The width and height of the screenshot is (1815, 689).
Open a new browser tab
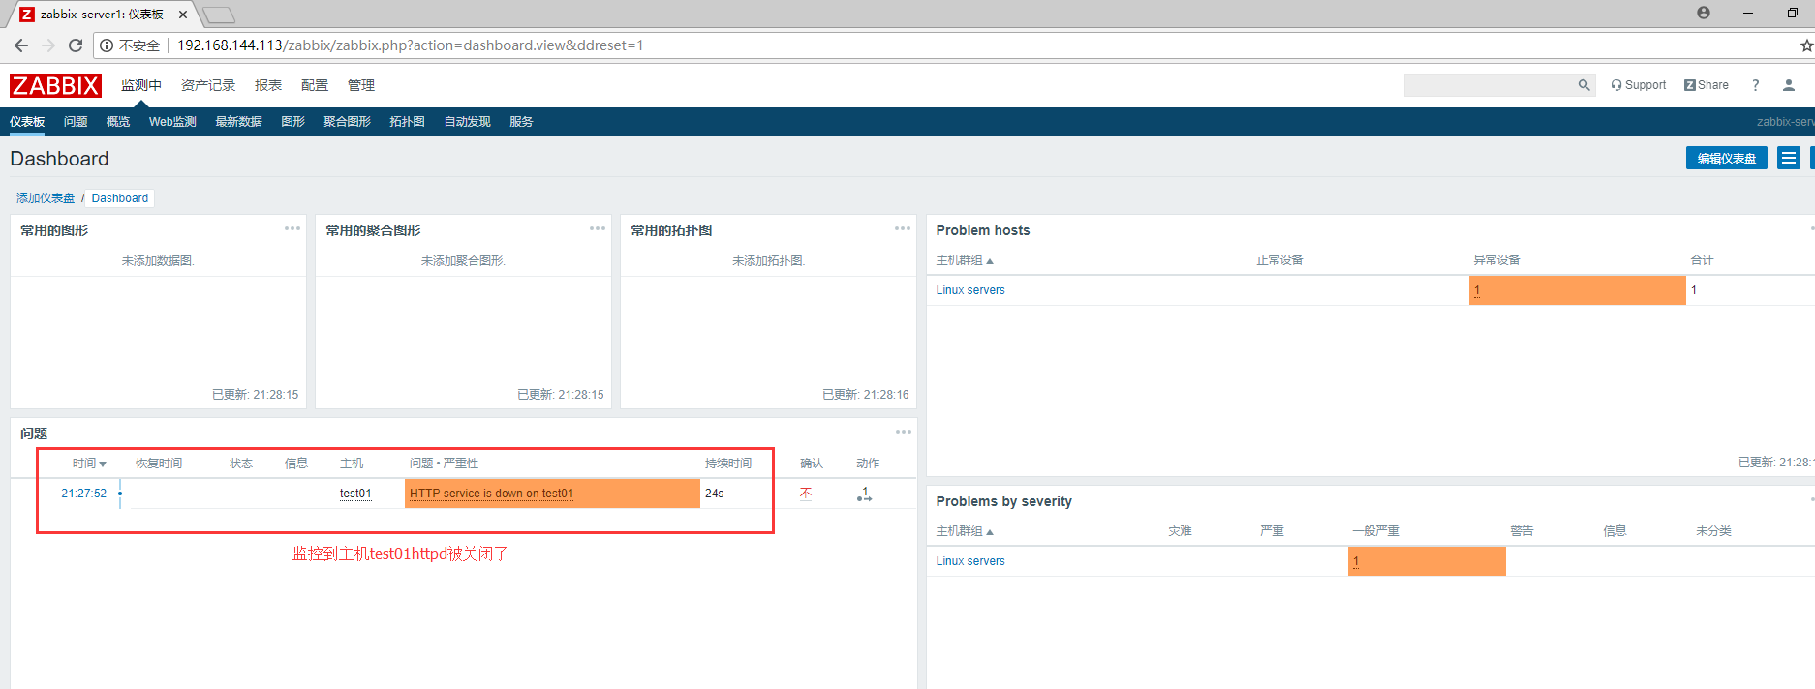[219, 15]
